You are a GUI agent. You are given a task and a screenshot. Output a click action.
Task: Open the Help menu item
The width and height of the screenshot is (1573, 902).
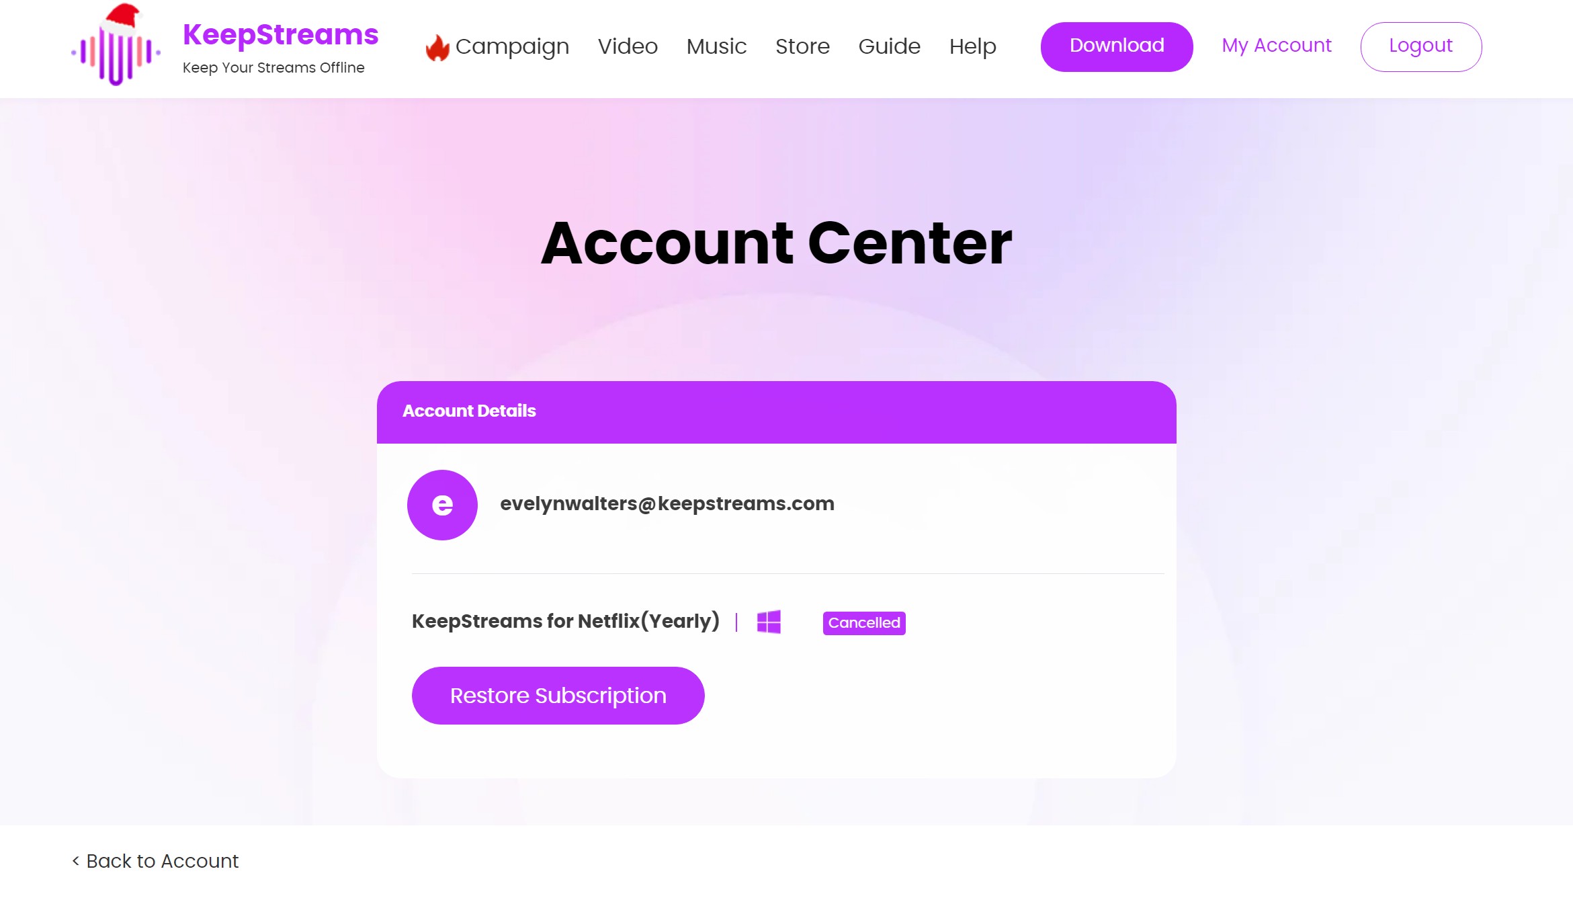click(974, 46)
